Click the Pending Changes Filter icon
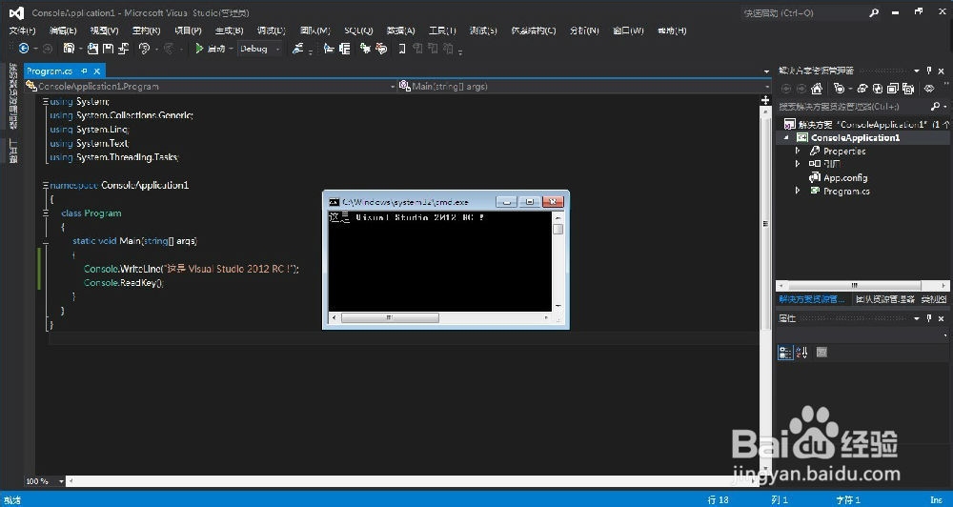953x507 pixels. [839, 89]
